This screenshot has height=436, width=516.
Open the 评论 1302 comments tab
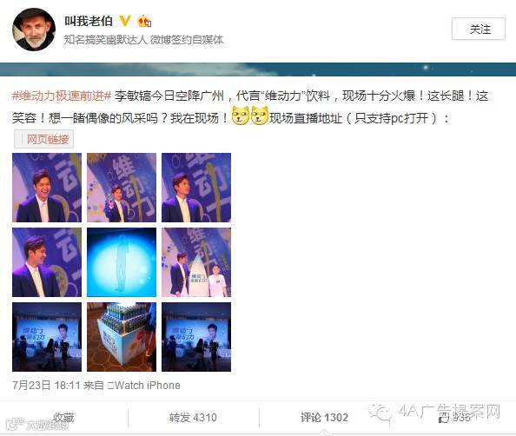pyautogui.click(x=324, y=417)
